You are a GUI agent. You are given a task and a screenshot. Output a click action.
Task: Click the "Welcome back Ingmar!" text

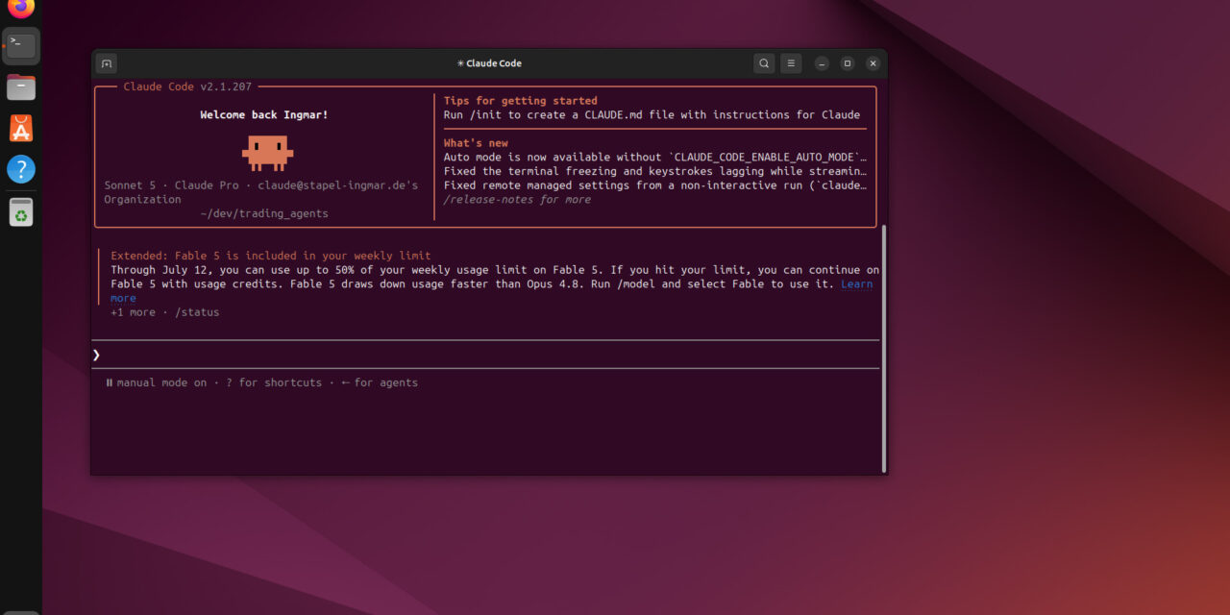click(x=264, y=114)
